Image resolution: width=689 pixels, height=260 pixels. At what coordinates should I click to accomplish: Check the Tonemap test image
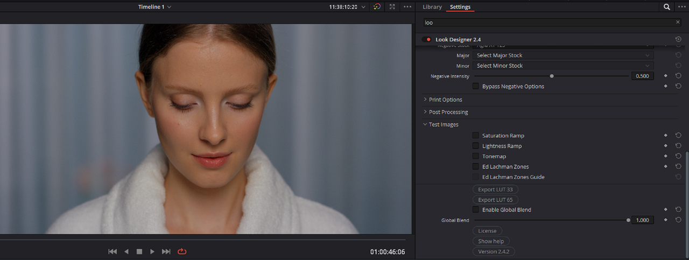click(476, 156)
